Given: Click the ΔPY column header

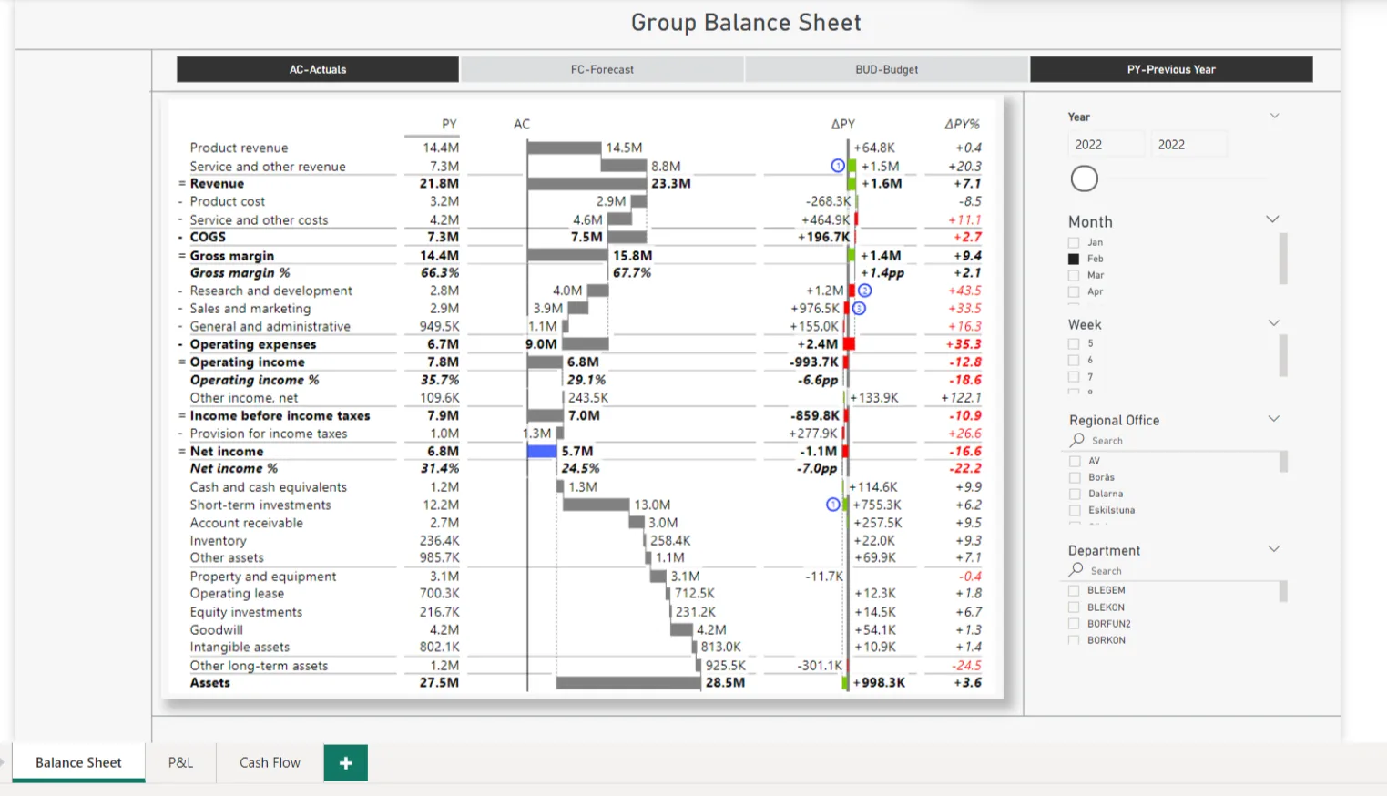Looking at the screenshot, I should pyautogui.click(x=842, y=124).
